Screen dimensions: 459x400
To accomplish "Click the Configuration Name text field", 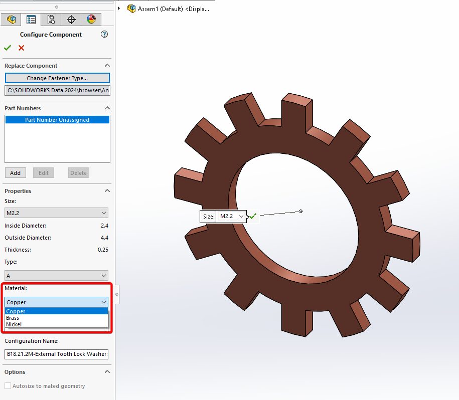I will tap(56, 354).
